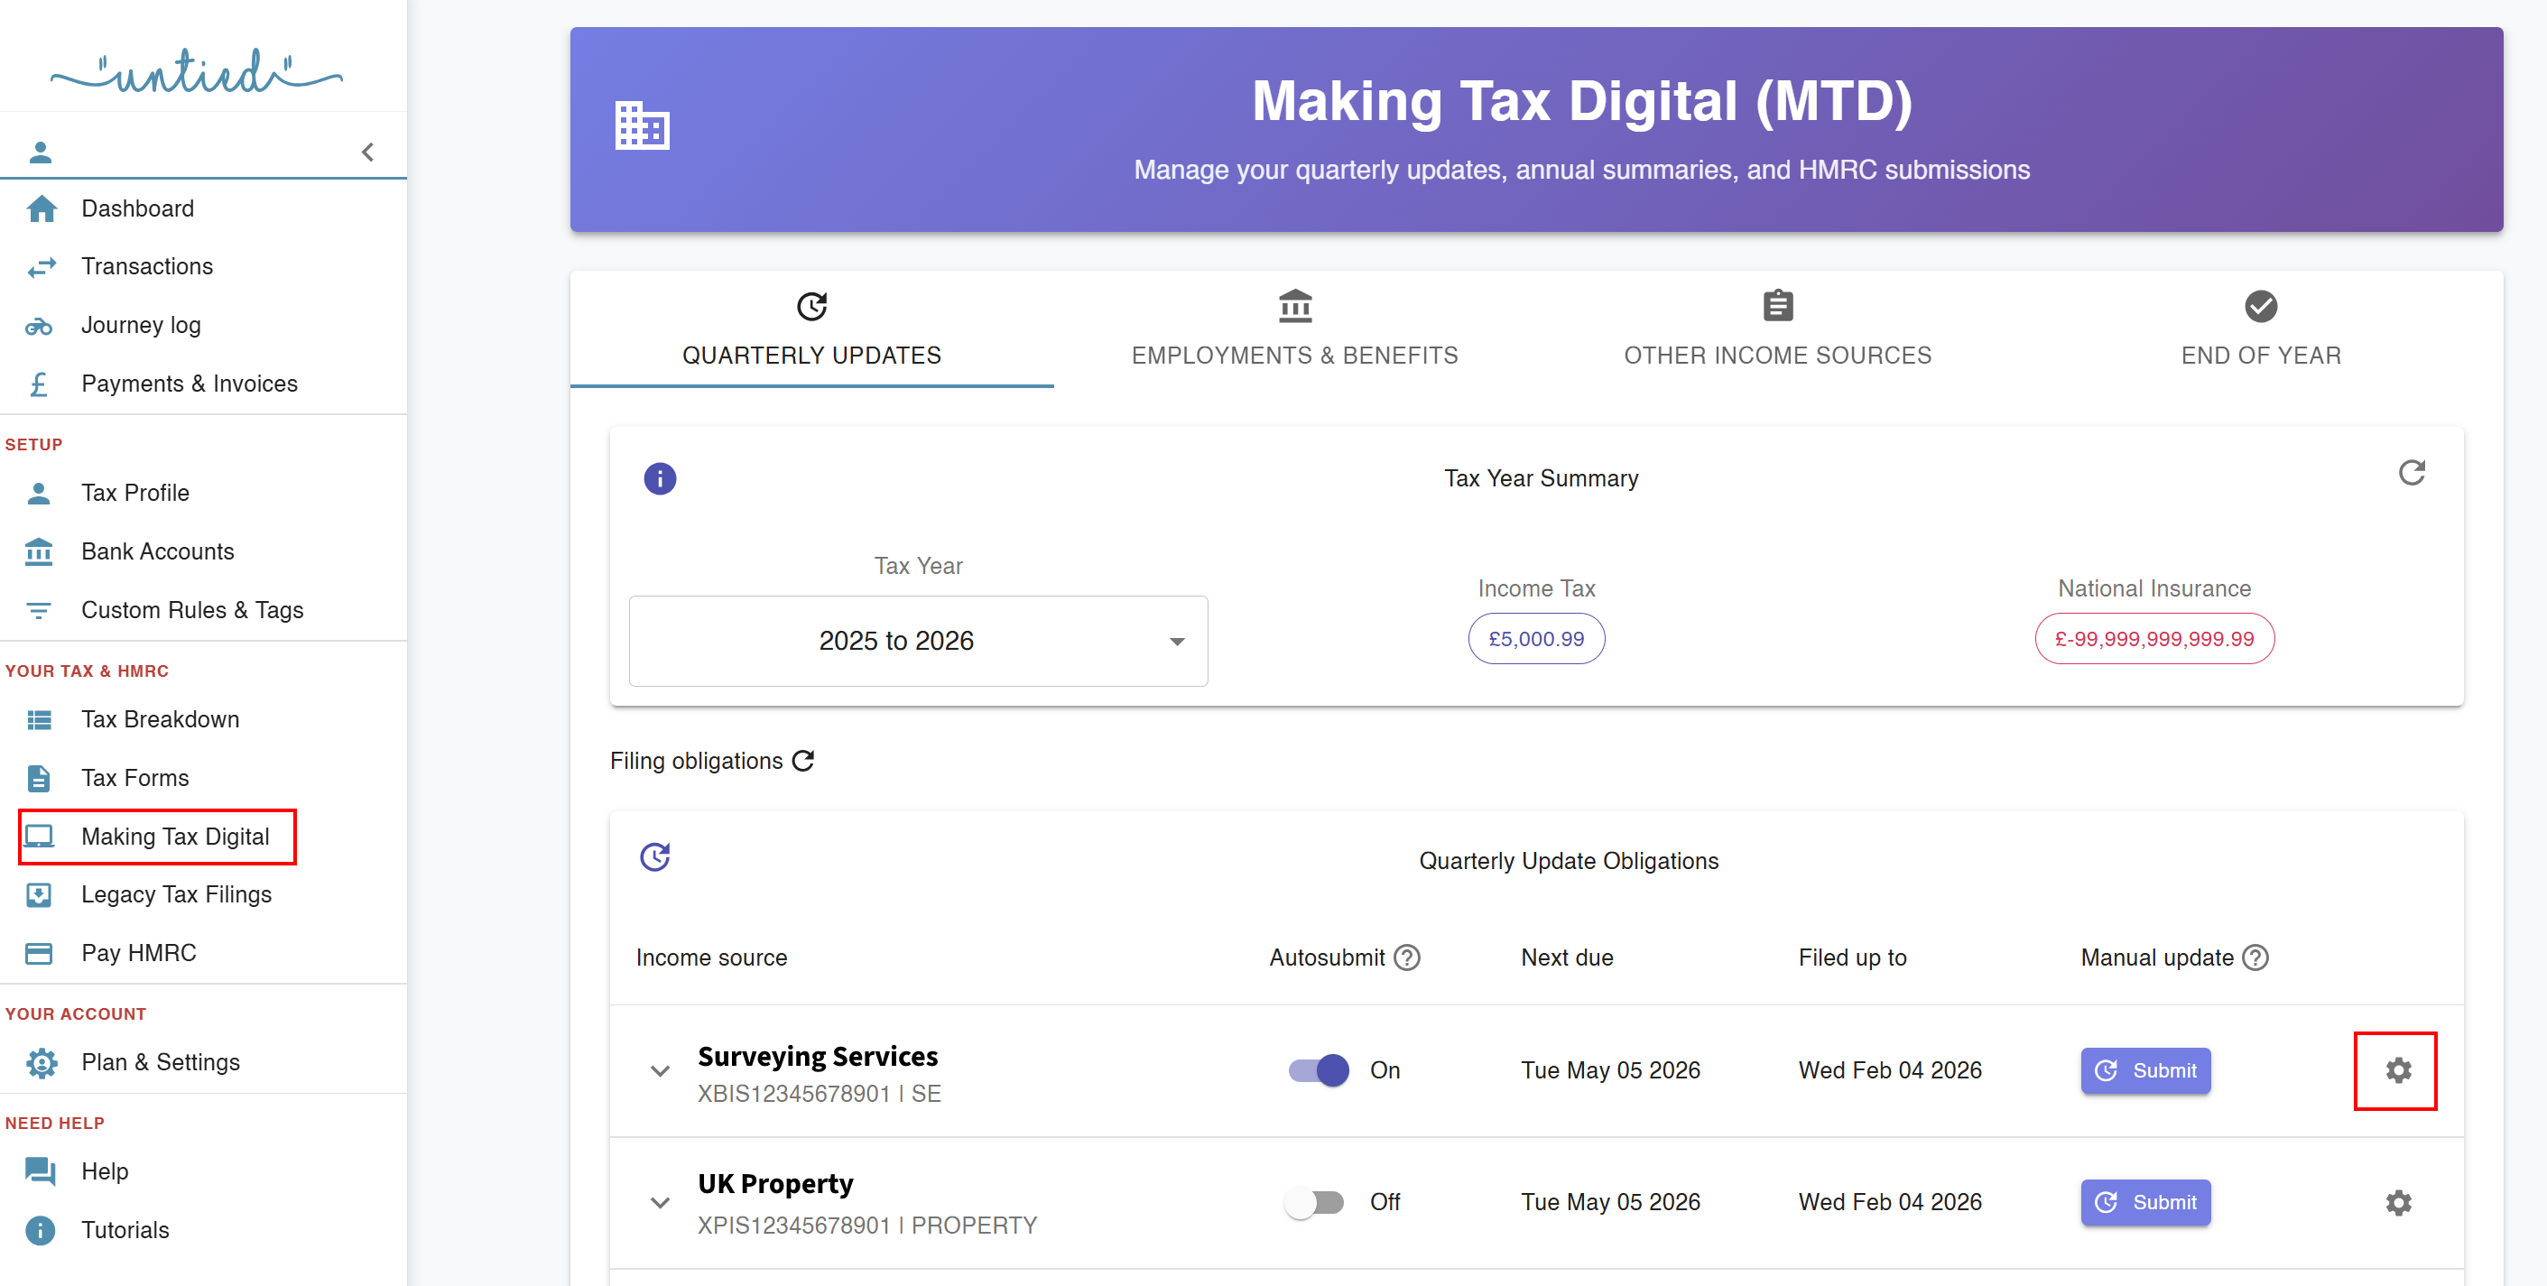Click the Tax Year Summary info icon
Image resolution: width=2547 pixels, height=1286 pixels.
pos(661,478)
